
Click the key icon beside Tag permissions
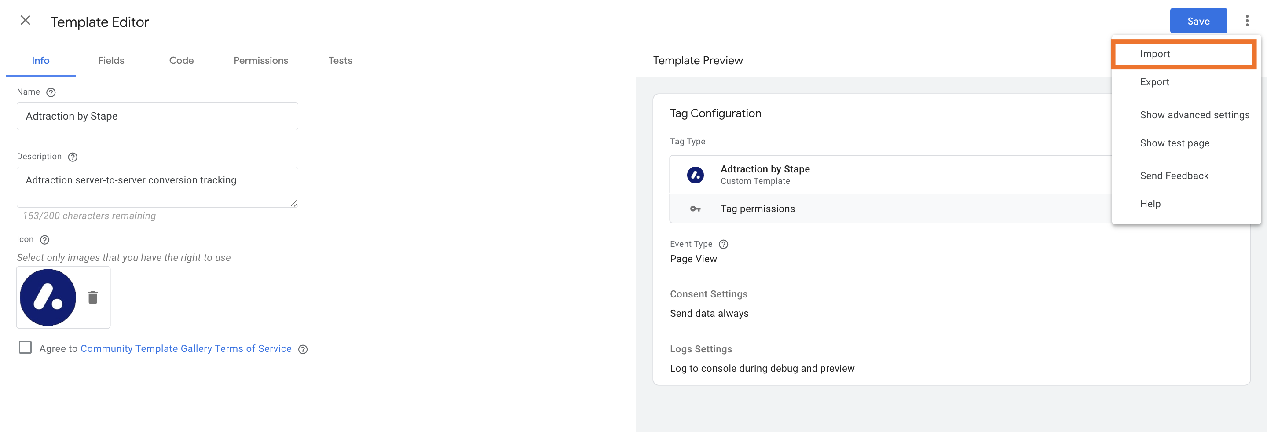[x=695, y=209]
